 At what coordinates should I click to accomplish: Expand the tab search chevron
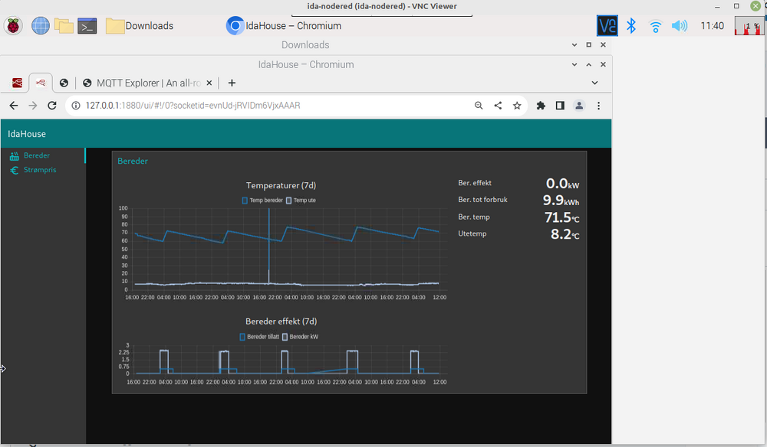[x=594, y=83]
